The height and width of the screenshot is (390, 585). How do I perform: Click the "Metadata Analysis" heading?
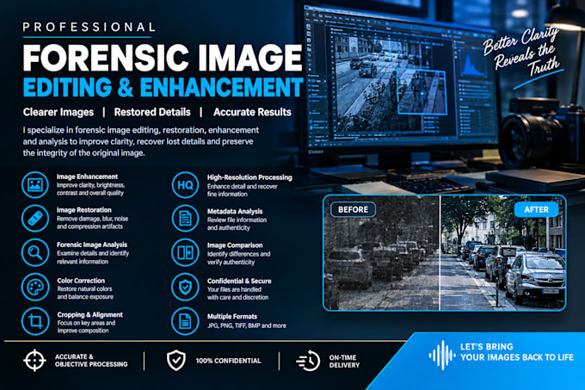click(235, 211)
